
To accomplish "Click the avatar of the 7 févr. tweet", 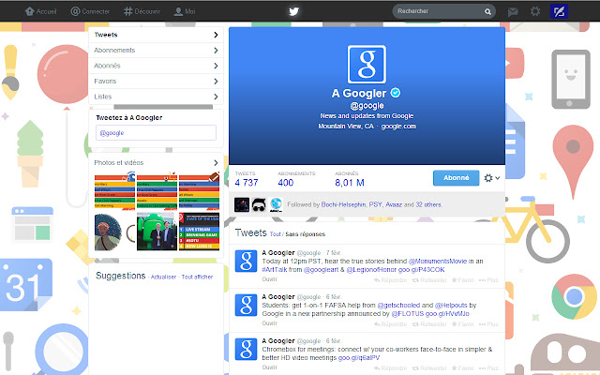I will [246, 261].
